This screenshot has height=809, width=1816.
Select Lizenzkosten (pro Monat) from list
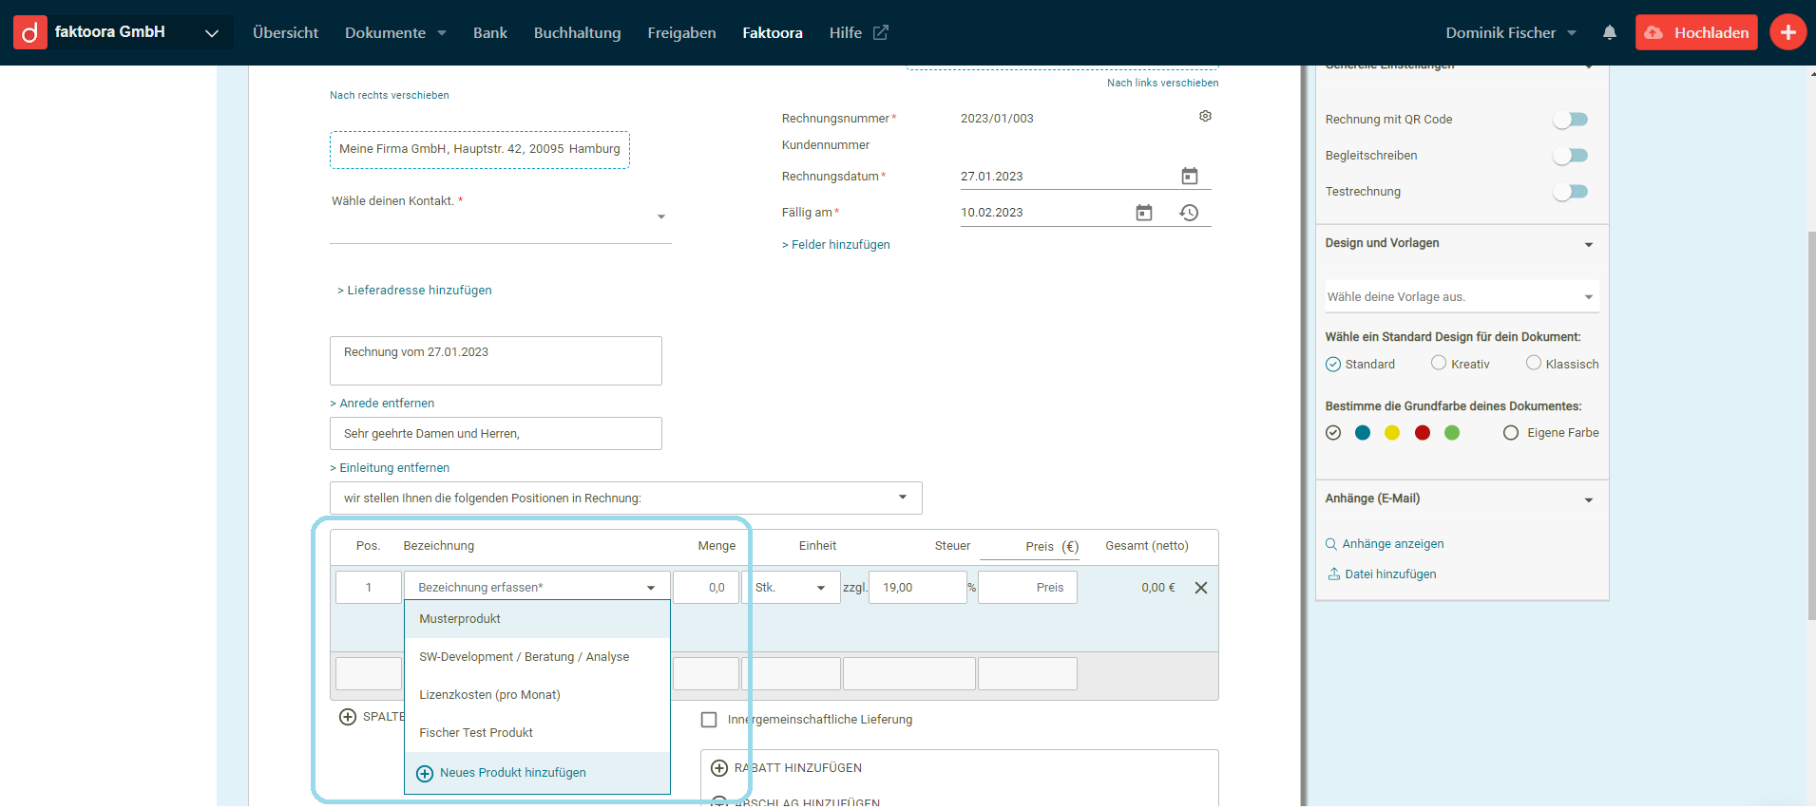(x=489, y=695)
